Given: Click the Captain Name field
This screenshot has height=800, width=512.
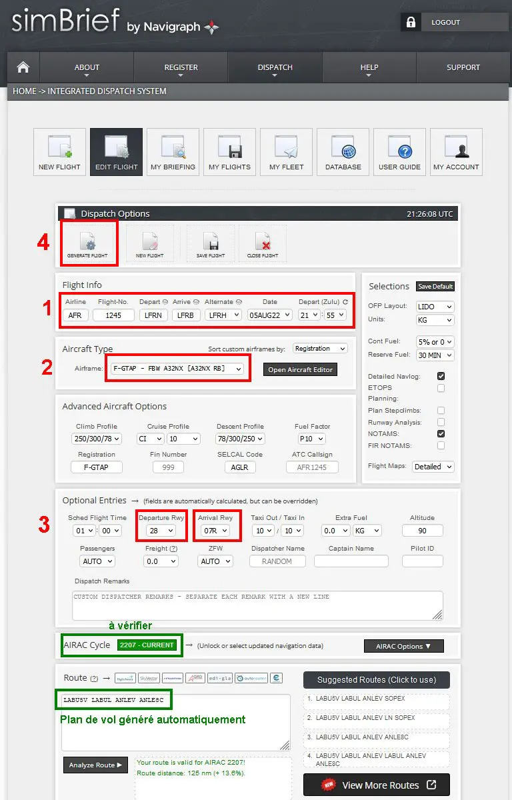Looking at the screenshot, I should pos(351,561).
